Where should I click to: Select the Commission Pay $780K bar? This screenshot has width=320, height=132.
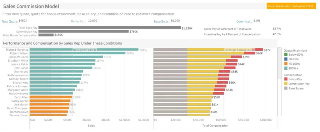click(84, 31)
